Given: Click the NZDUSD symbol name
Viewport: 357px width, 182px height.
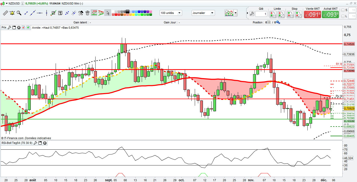Looking at the screenshot, I should coord(14,3).
